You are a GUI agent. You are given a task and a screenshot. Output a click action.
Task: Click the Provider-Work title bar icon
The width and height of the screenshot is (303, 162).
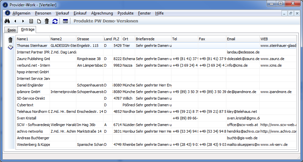[x=6, y=5]
